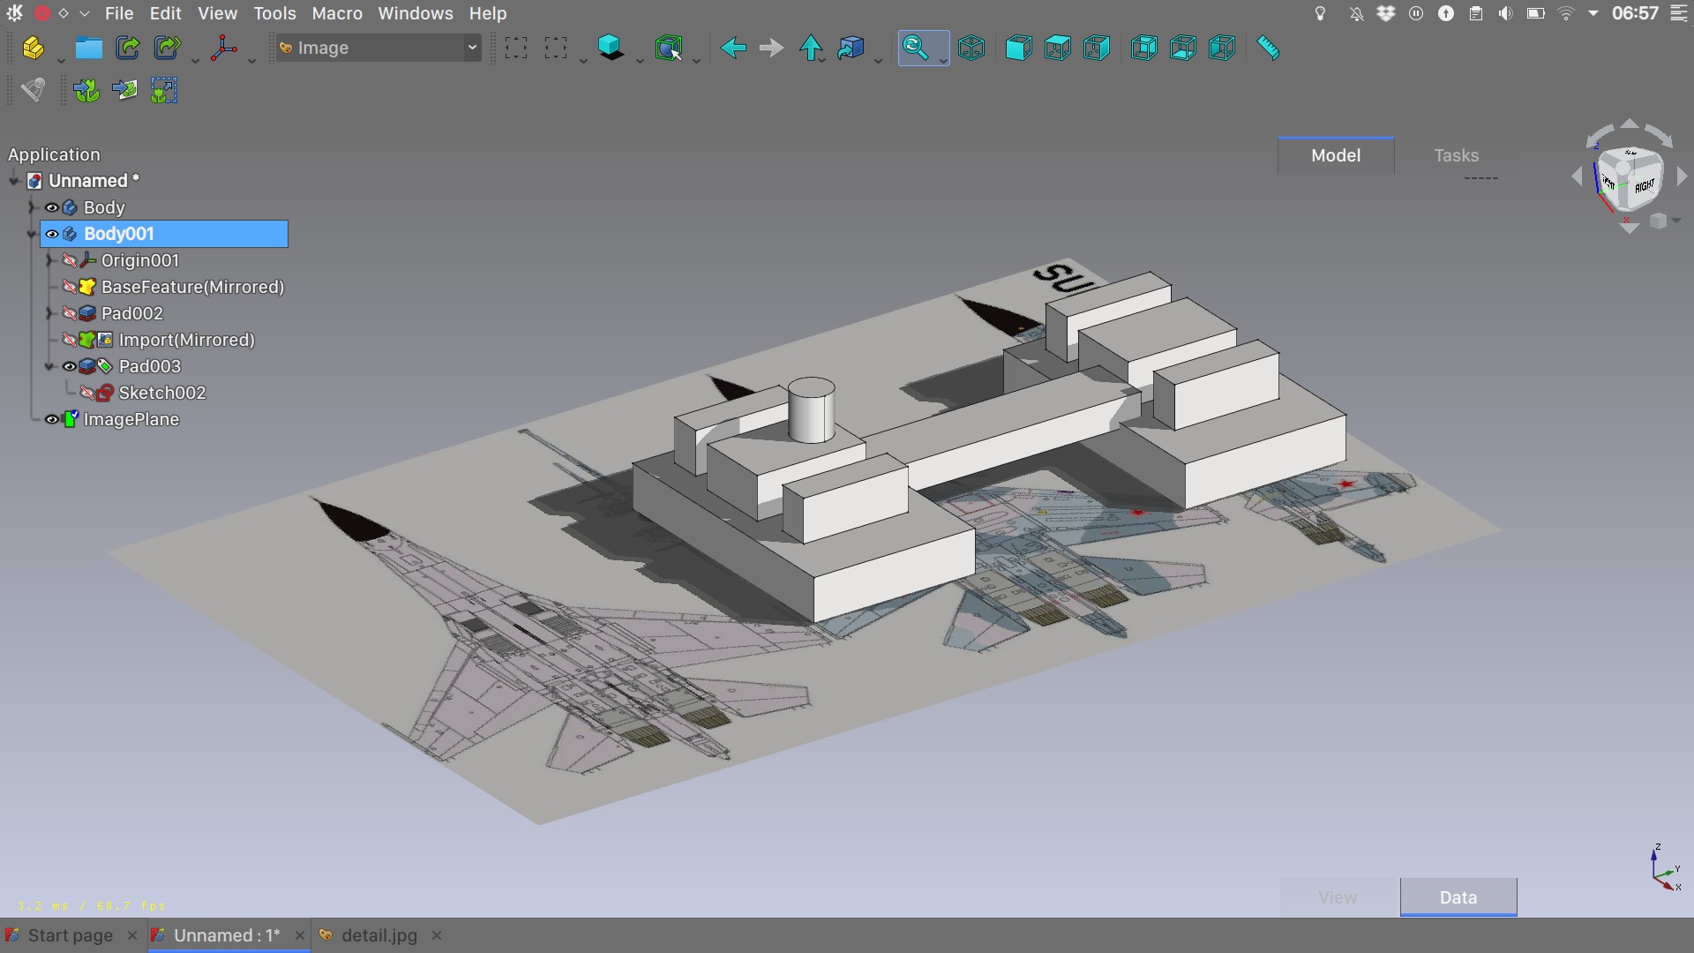Collapse the Pad003 tree node
1694x953 pixels.
50,366
